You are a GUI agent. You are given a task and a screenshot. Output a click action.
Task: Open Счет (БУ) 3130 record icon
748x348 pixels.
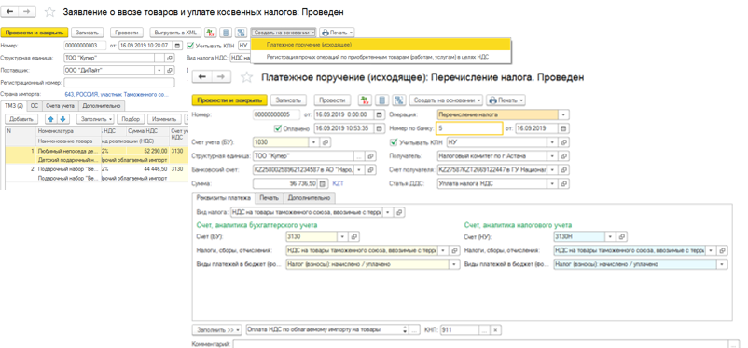354,236
